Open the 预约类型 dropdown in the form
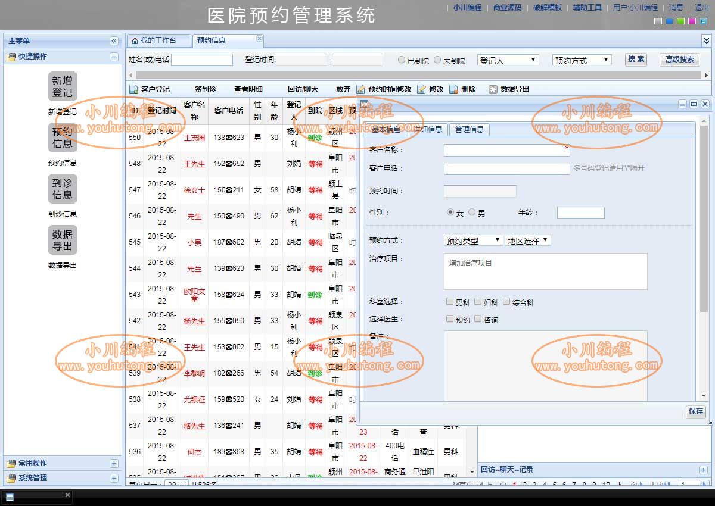 point(474,240)
